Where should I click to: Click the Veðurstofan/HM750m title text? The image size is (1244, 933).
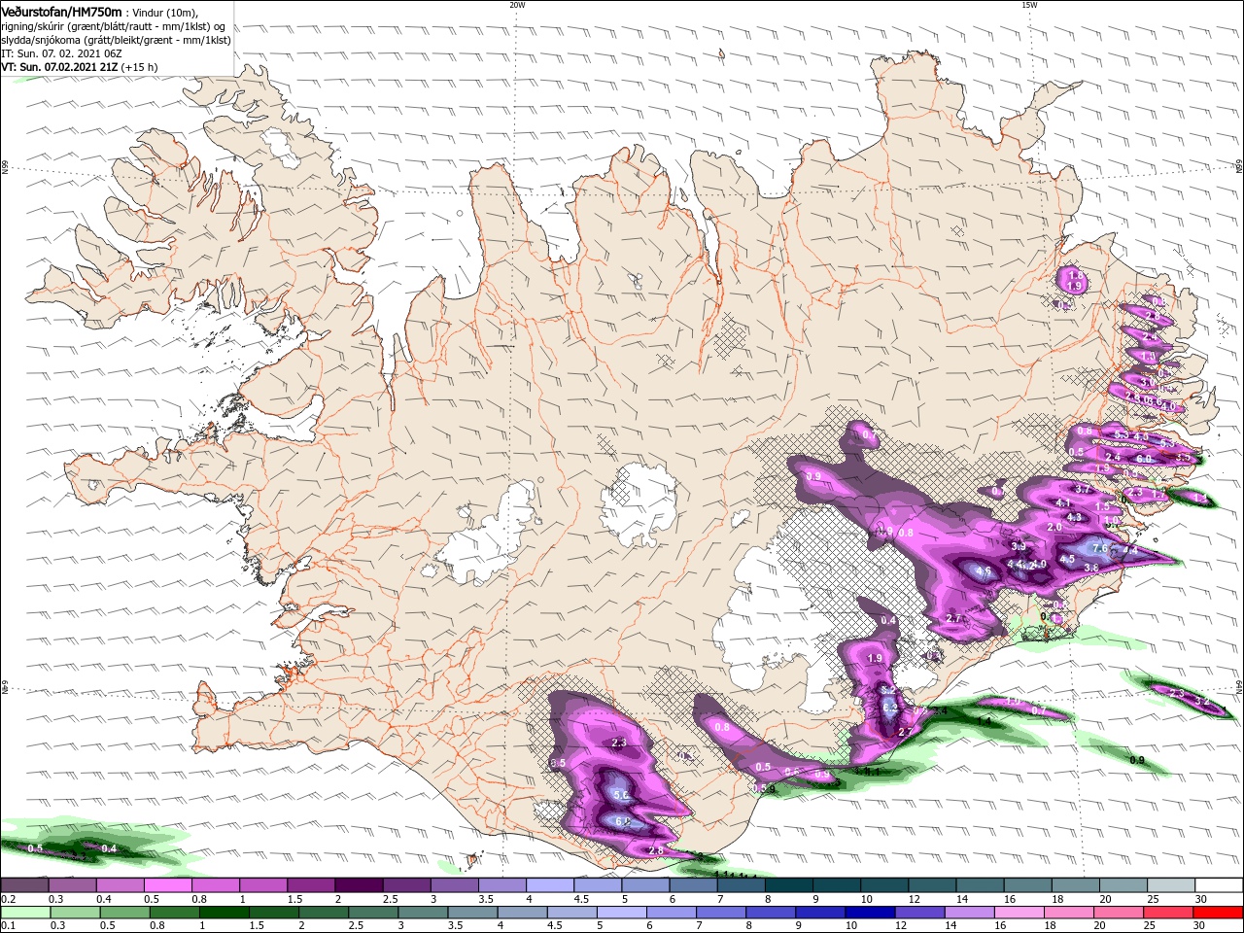(x=62, y=11)
